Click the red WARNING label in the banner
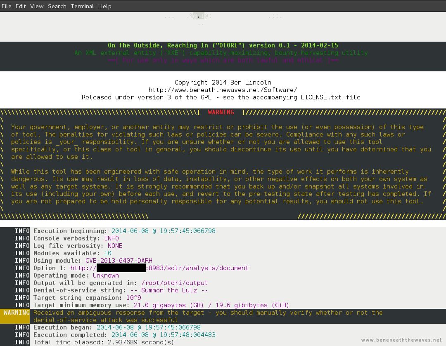Screen dimensions: 446x346 pos(221,112)
